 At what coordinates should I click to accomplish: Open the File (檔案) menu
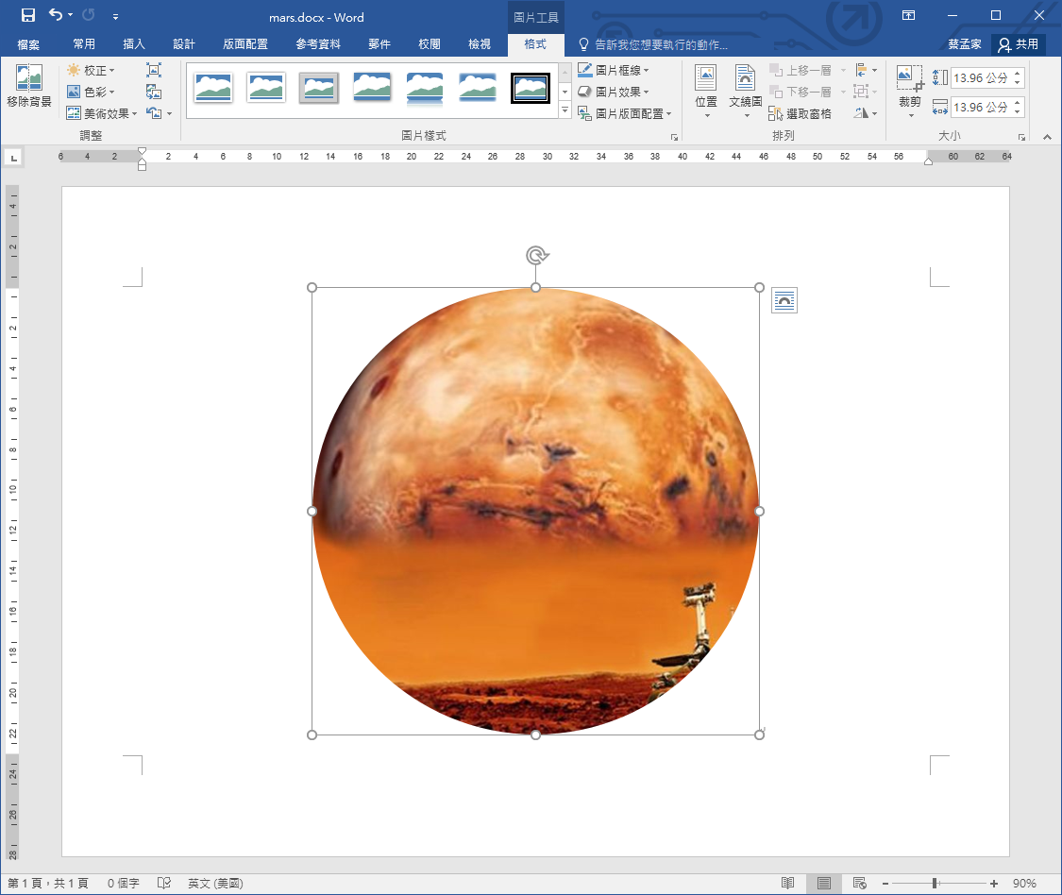pyautogui.click(x=28, y=44)
